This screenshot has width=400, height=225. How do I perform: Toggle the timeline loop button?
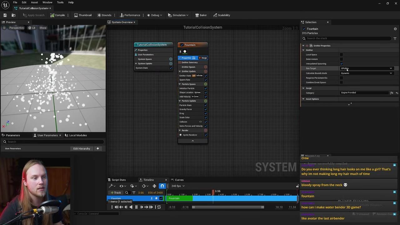(159, 207)
